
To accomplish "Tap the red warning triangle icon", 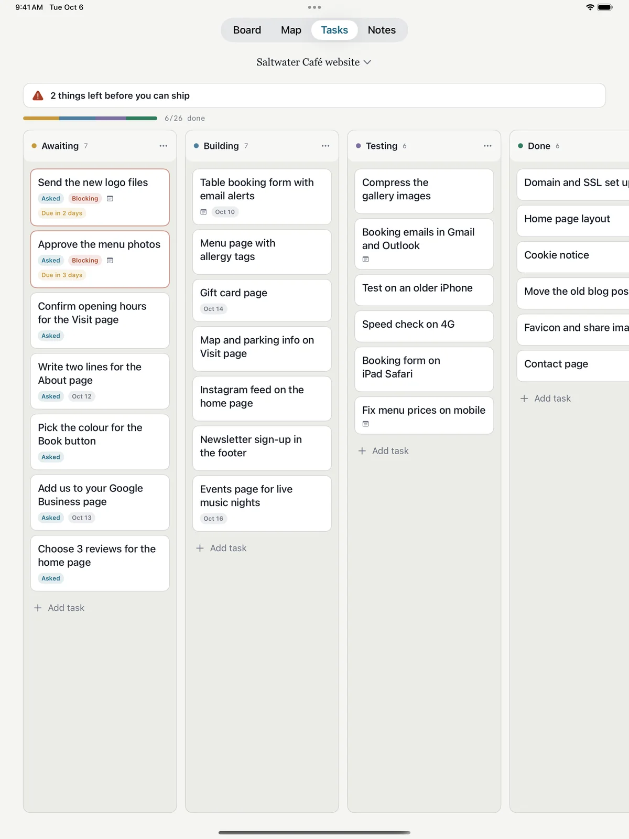I will (38, 95).
